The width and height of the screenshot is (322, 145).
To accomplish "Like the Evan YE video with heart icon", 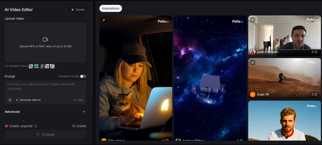I will point(316,95).
